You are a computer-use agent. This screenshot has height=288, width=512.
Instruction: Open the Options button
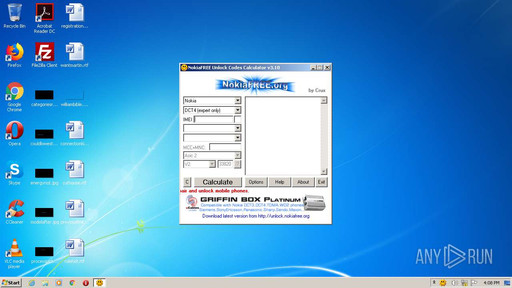256,182
